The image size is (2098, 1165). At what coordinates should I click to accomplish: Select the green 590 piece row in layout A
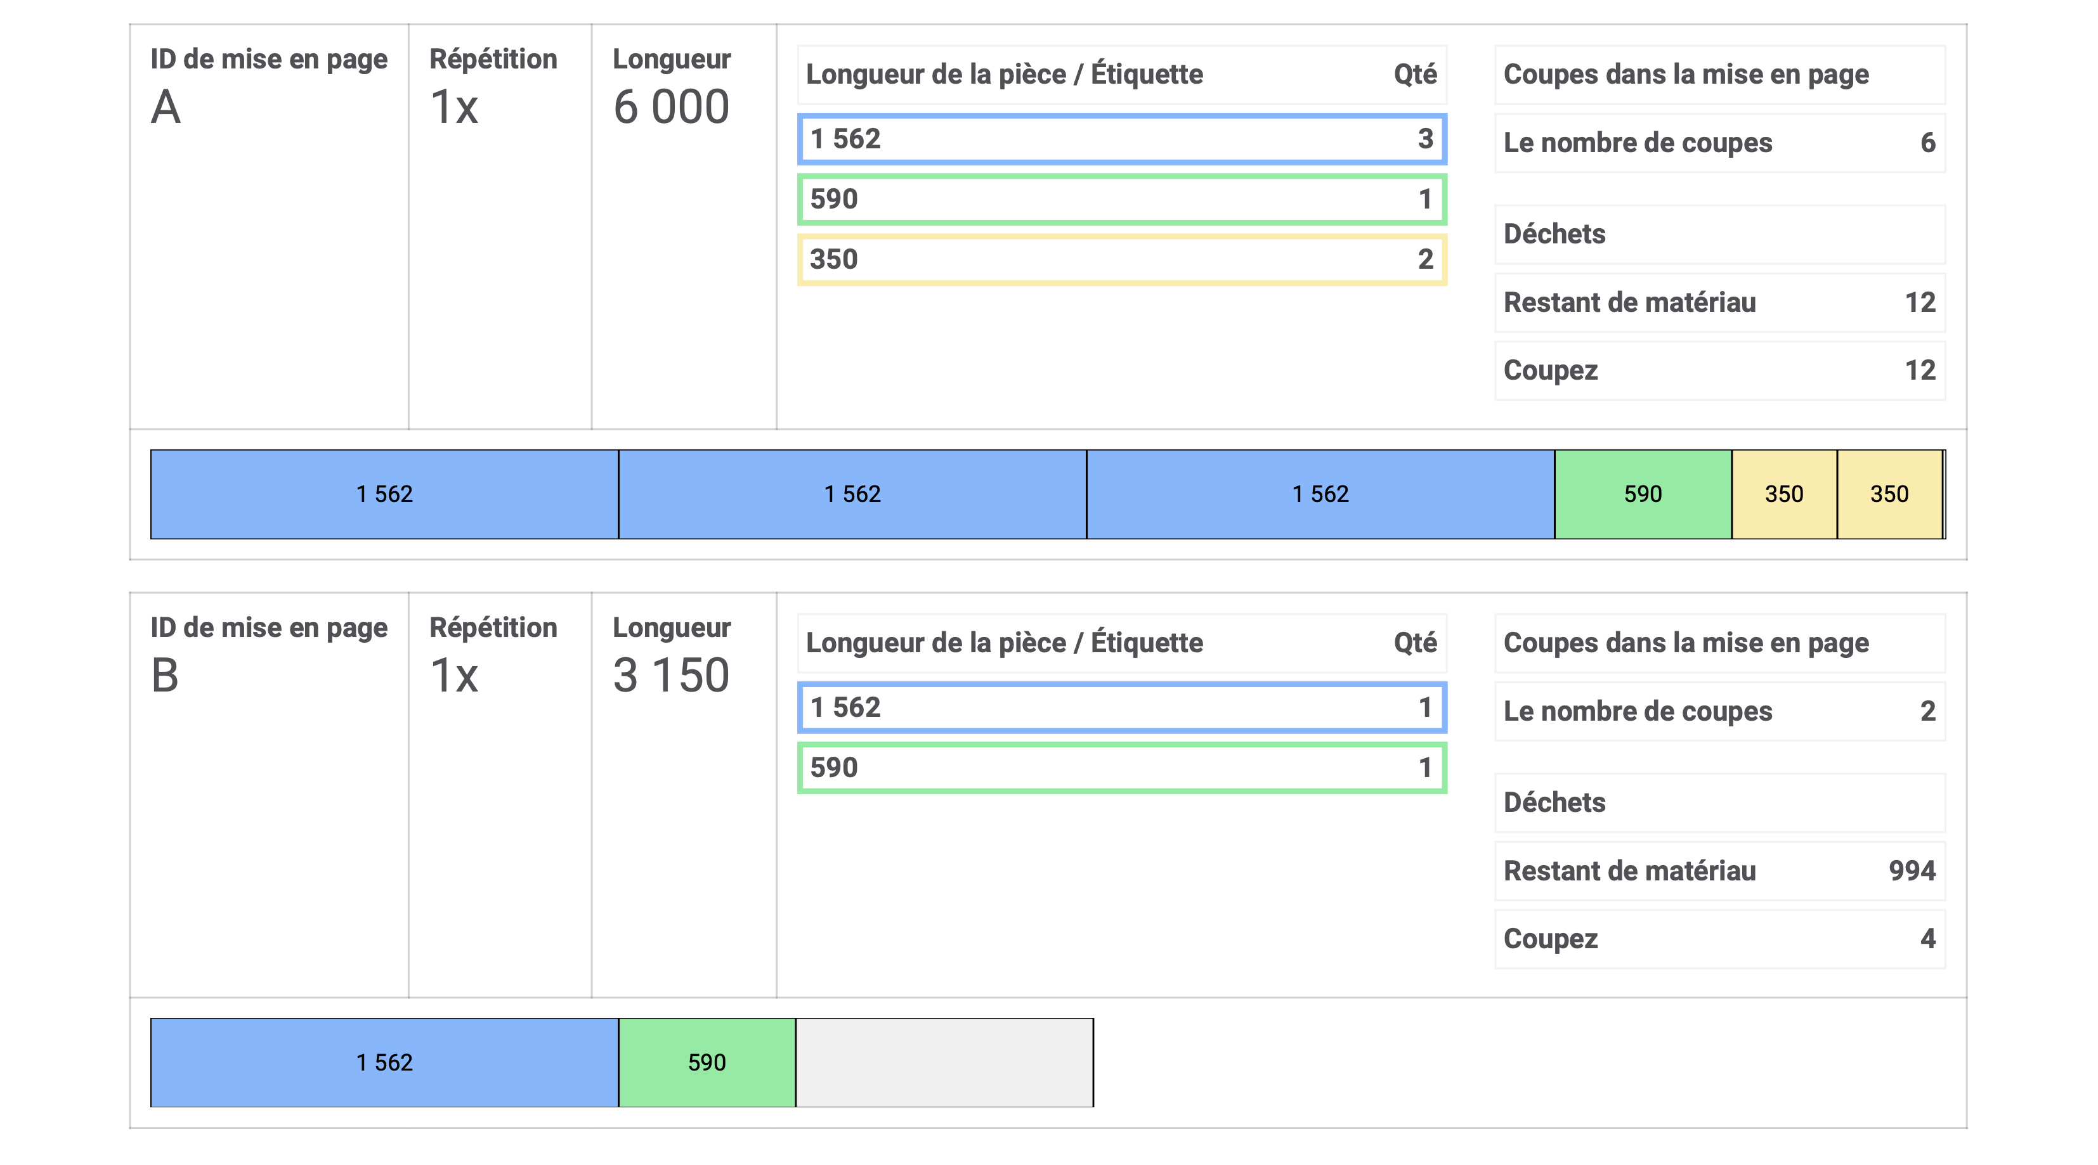pyautogui.click(x=1121, y=200)
